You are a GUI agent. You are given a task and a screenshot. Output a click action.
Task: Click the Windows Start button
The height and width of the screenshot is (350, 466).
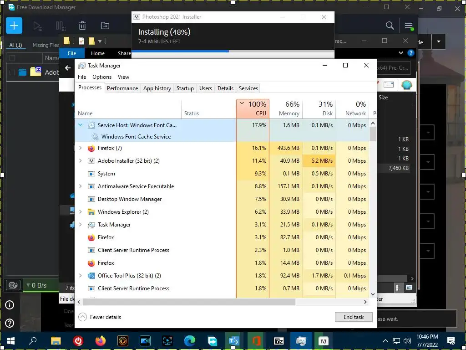pyautogui.click(x=11, y=341)
